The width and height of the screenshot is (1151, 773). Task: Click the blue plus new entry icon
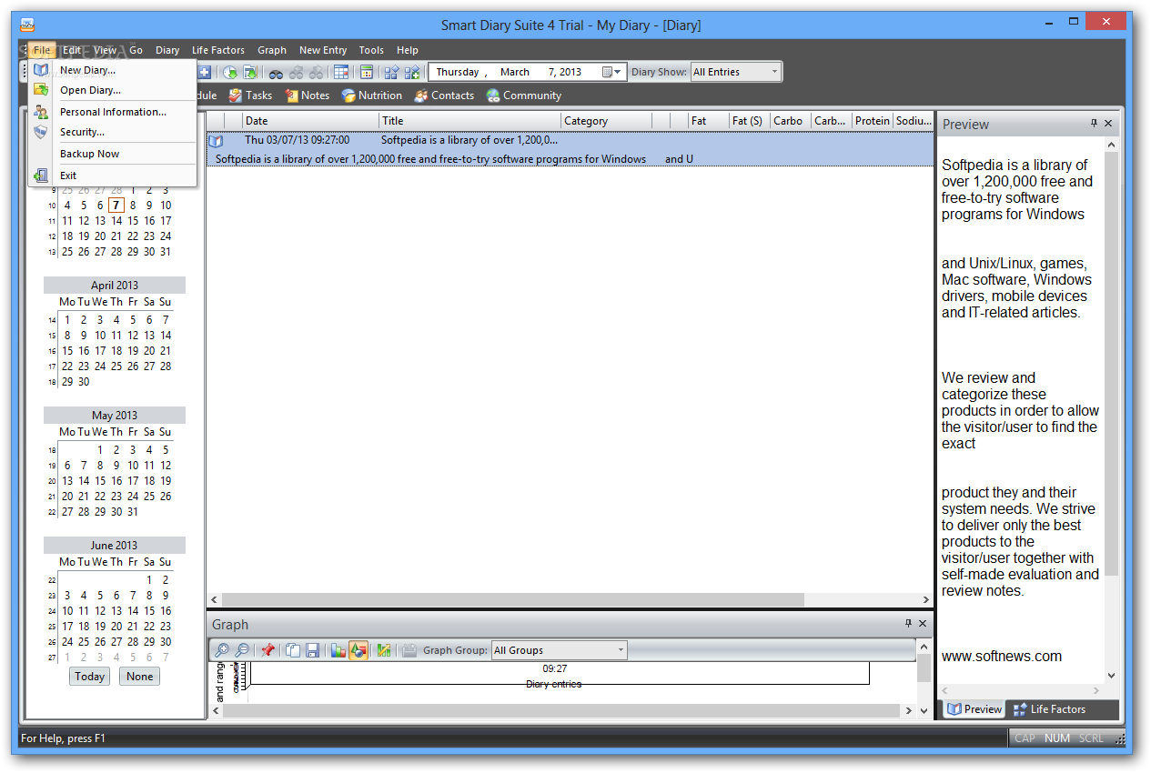(x=205, y=72)
